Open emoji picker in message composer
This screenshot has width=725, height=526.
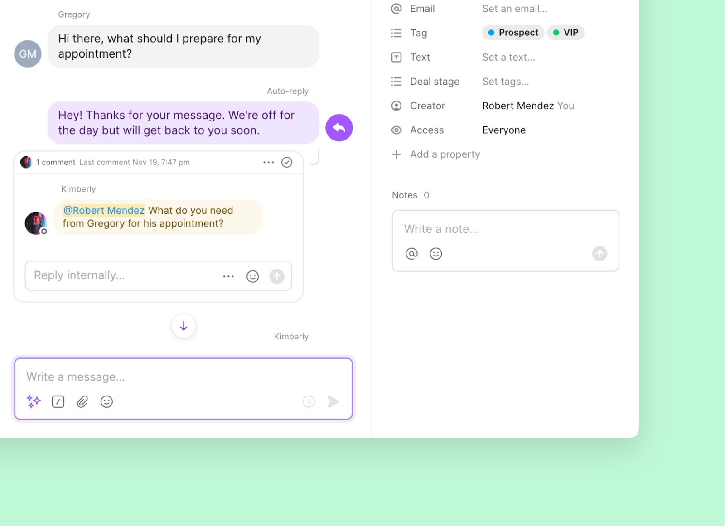tap(106, 401)
